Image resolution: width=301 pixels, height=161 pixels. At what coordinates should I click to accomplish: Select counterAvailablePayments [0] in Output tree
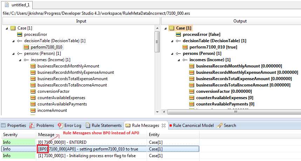click(x=225, y=104)
